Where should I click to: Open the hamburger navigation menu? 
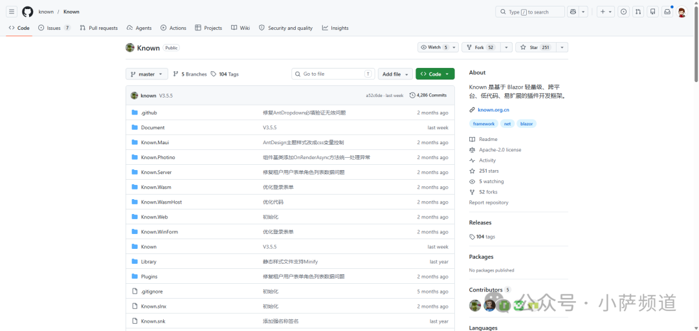click(x=12, y=12)
